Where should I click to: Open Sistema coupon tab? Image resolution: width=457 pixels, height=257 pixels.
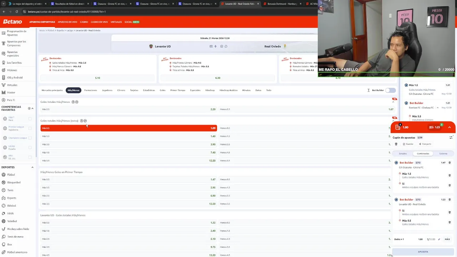443,153
